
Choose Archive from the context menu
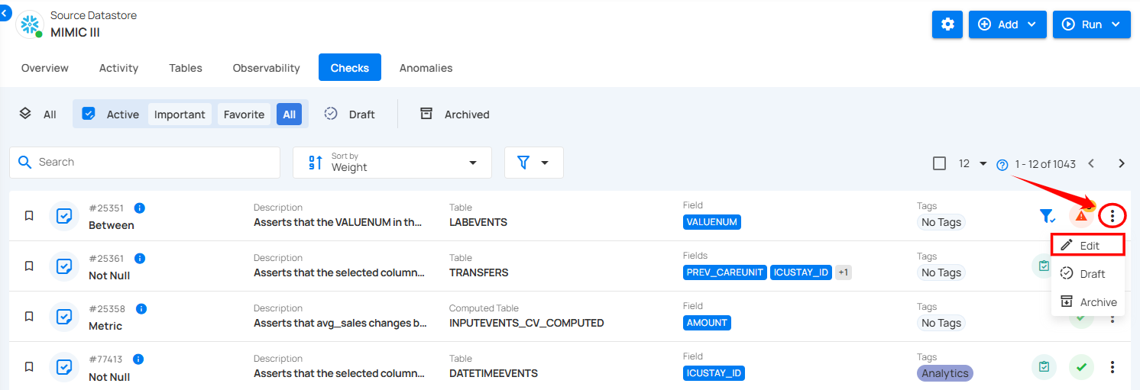(1088, 302)
